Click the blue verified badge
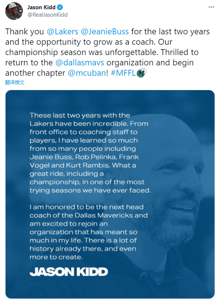 click(x=60, y=7)
